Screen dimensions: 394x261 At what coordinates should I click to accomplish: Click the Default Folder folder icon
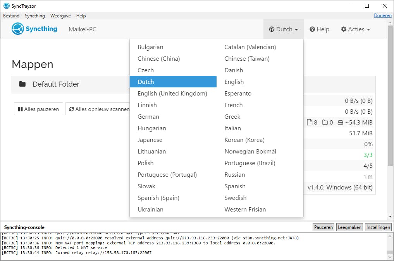22,84
